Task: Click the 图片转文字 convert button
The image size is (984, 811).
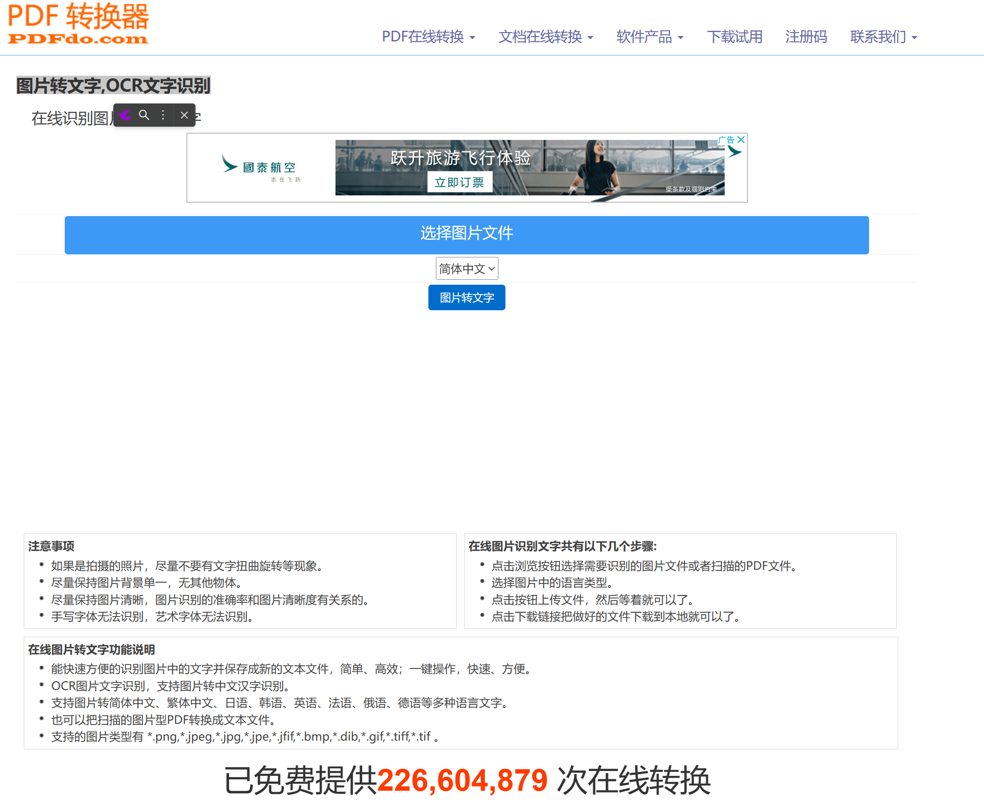Action: 467,297
